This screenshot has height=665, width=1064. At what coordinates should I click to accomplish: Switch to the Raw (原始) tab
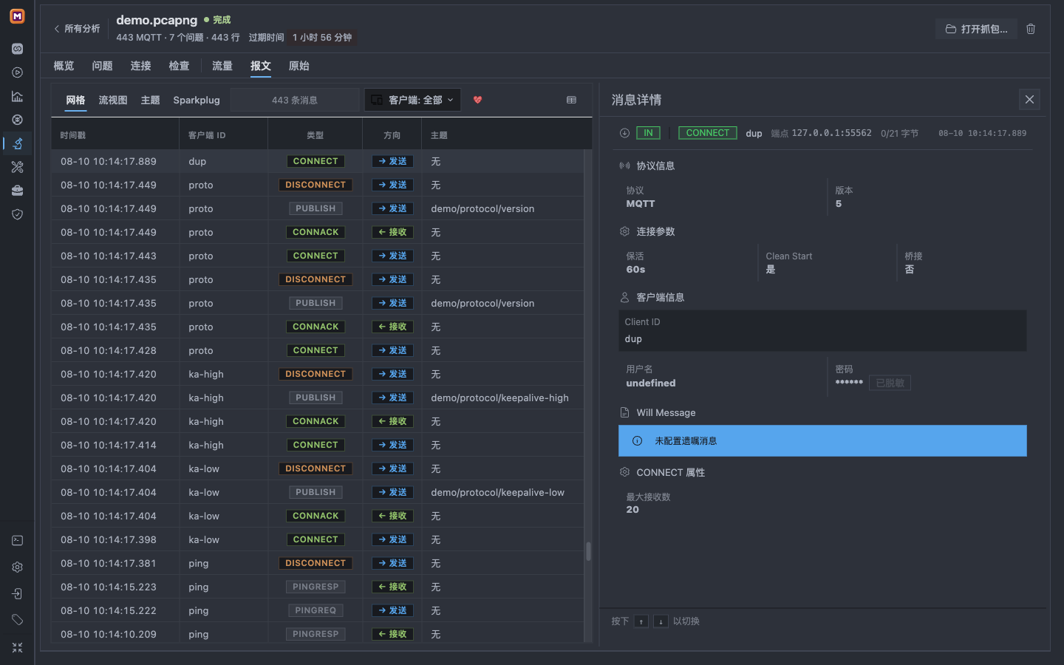click(x=299, y=66)
